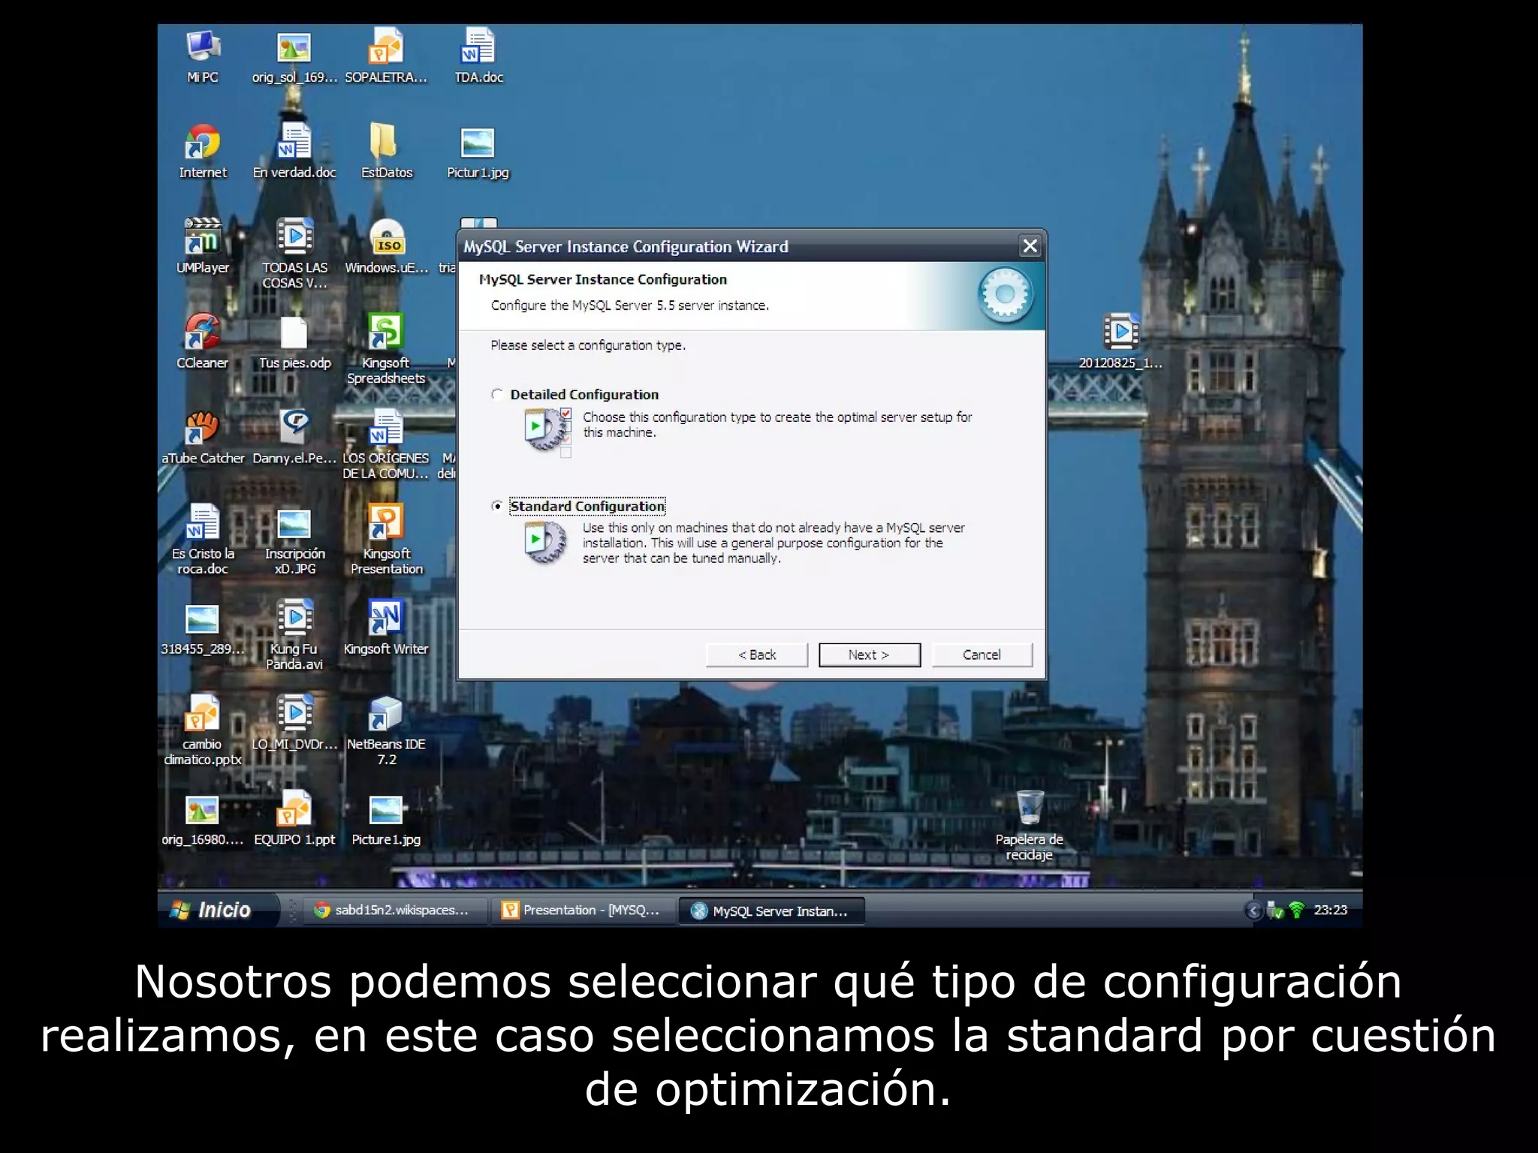Select the Inscripción xD.JPG image icon

(x=294, y=524)
